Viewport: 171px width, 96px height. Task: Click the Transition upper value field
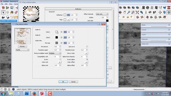[x=57, y=50]
